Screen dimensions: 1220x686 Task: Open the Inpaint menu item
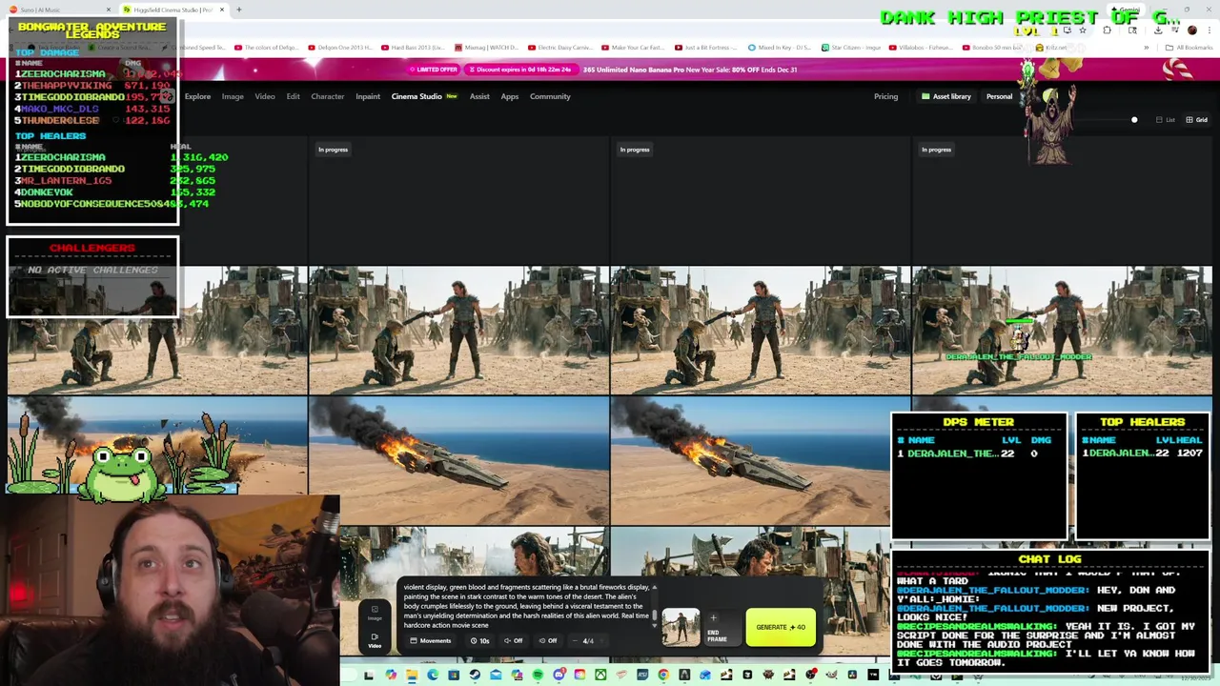[368, 96]
